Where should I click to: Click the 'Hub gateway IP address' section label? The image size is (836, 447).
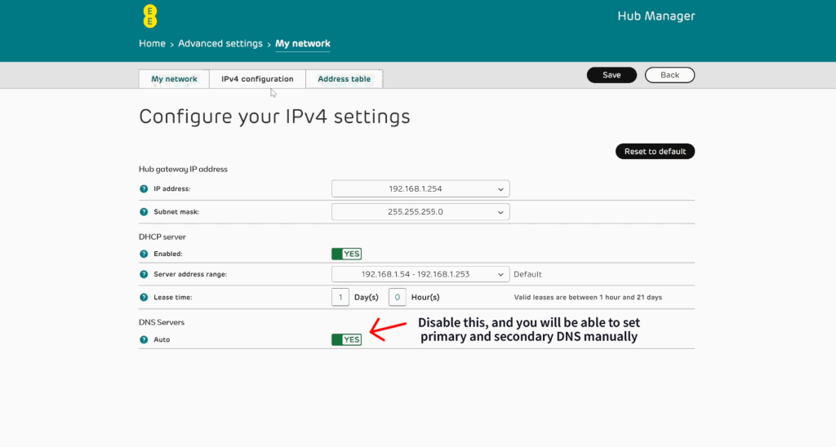pyautogui.click(x=183, y=169)
